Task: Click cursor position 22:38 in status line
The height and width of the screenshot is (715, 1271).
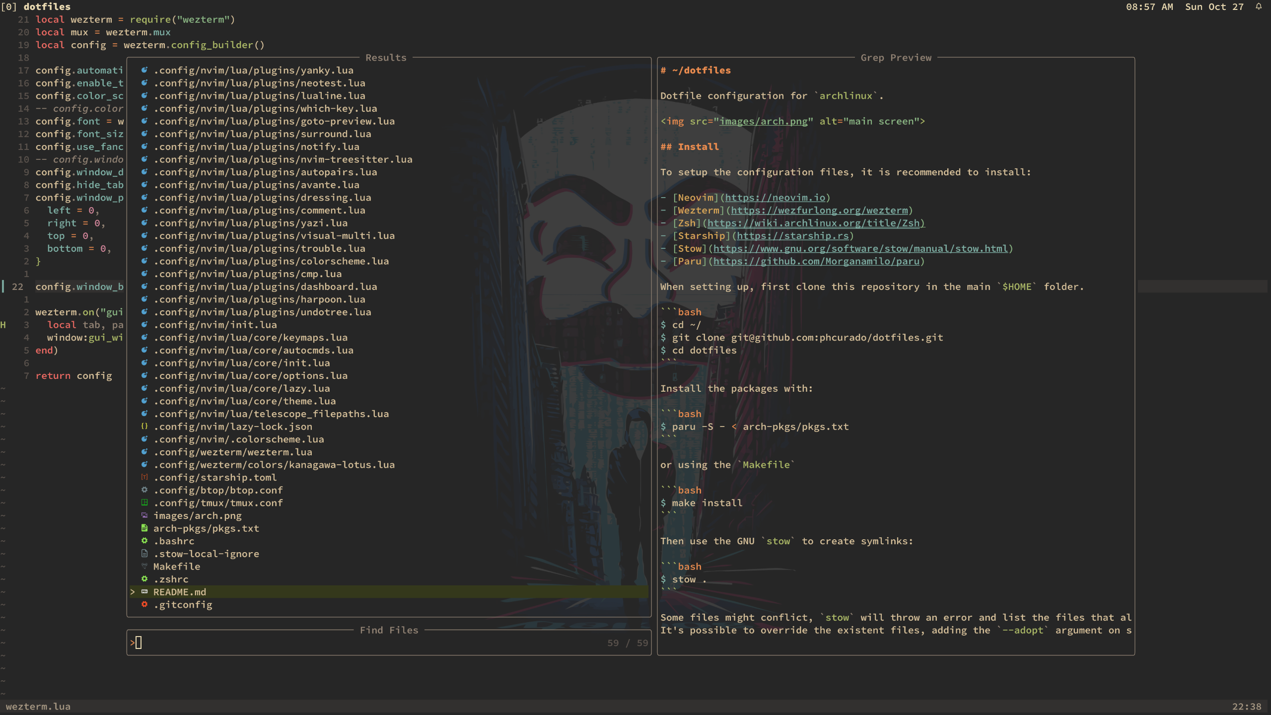Action: tap(1247, 707)
